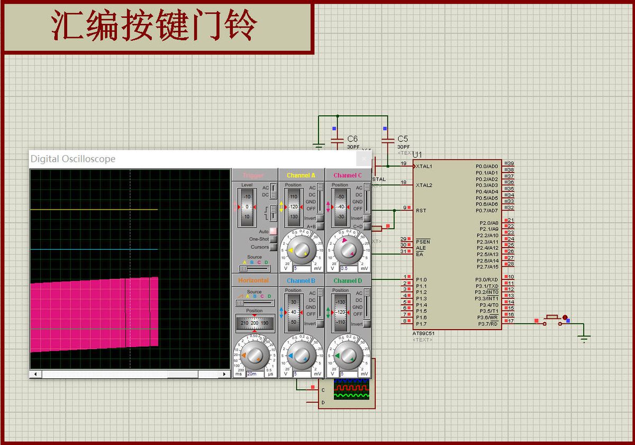Click the red actuator dot on the push button
Viewport: 635px width, 445px height.
565,317
